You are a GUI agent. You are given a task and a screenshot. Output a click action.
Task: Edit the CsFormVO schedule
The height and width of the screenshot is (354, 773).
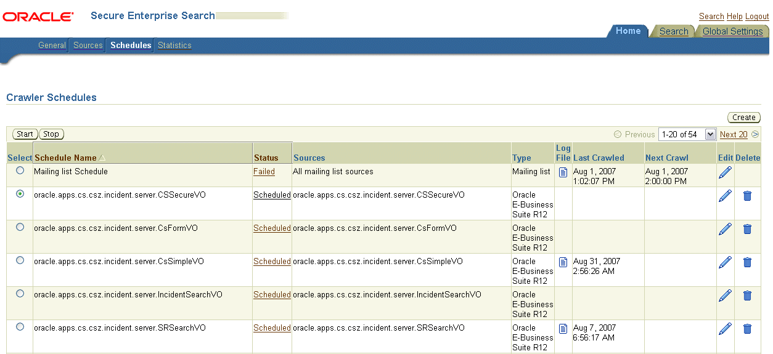click(726, 229)
